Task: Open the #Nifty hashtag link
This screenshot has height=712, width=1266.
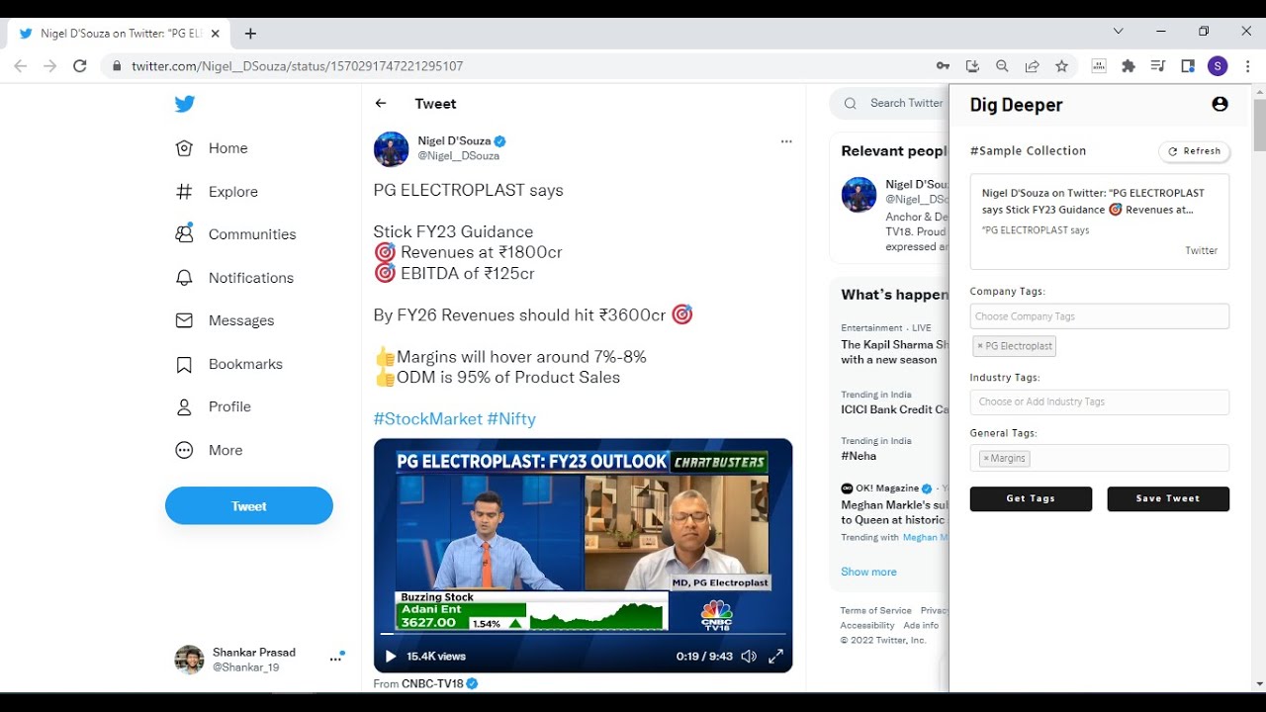Action: coord(512,418)
